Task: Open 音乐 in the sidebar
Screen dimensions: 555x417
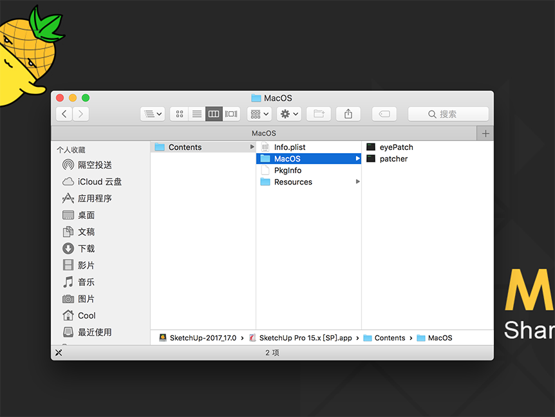Action: coord(79,283)
